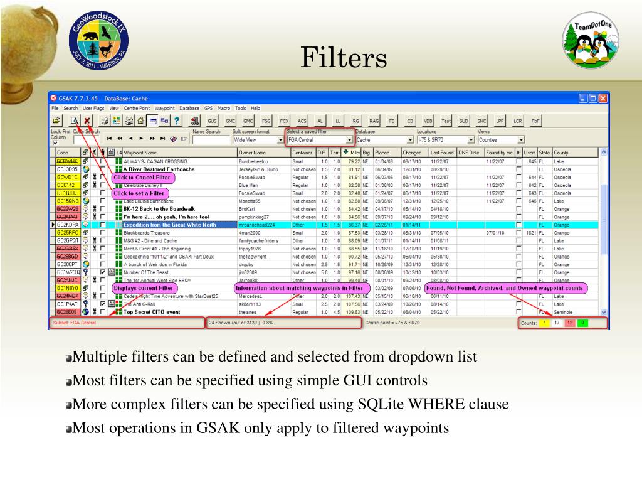Jump to first record navigation arrow
Screen dimensions: 642x482
click(109, 139)
